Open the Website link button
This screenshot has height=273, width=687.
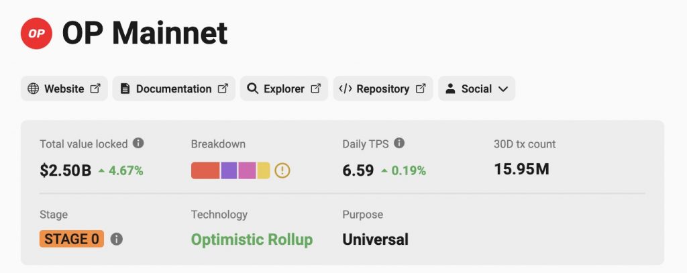[x=64, y=89]
